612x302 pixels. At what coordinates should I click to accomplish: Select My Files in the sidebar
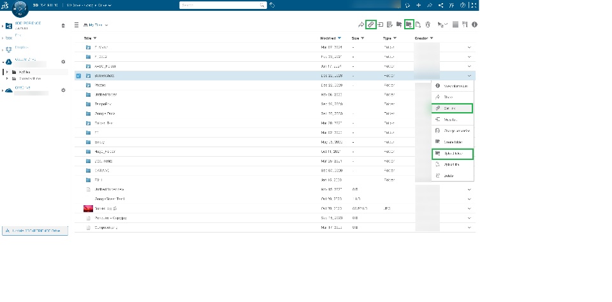click(24, 72)
